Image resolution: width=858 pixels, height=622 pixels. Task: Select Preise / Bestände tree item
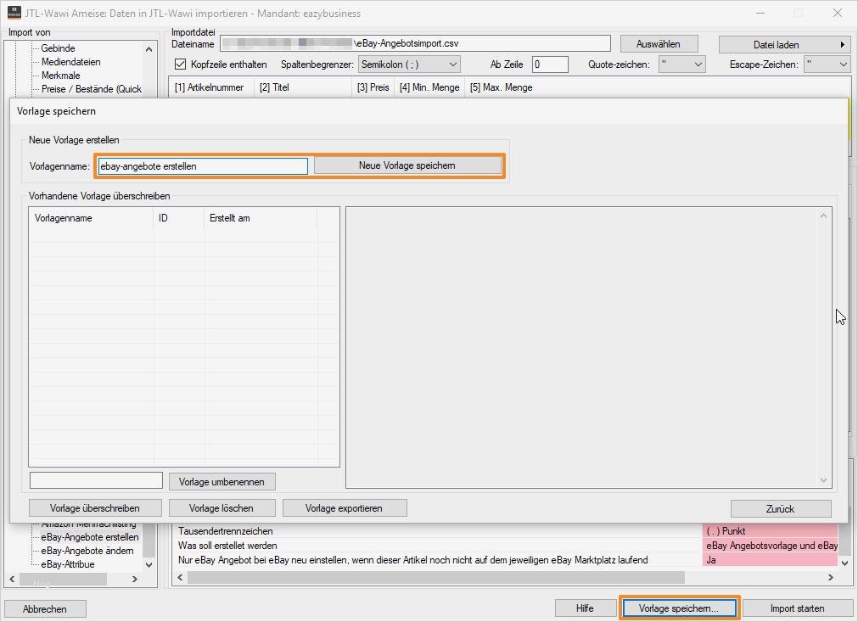92,88
